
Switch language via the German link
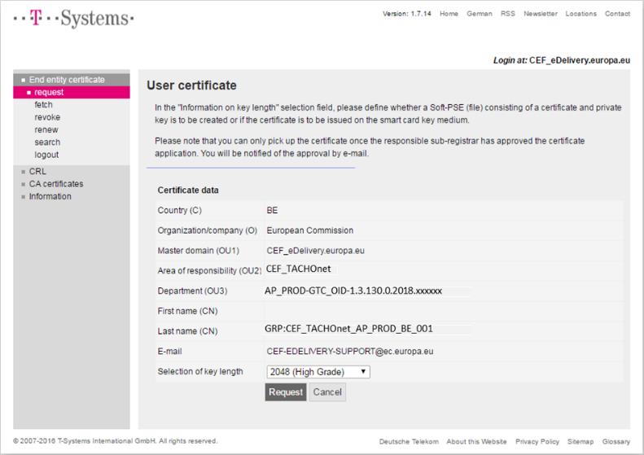click(479, 14)
